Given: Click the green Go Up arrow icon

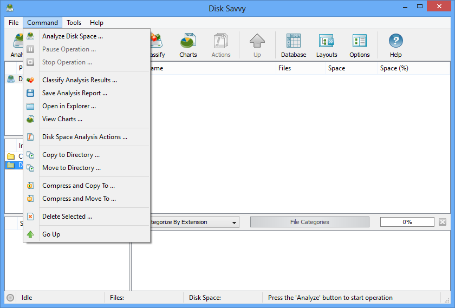Looking at the screenshot, I should pyautogui.click(x=30, y=234).
